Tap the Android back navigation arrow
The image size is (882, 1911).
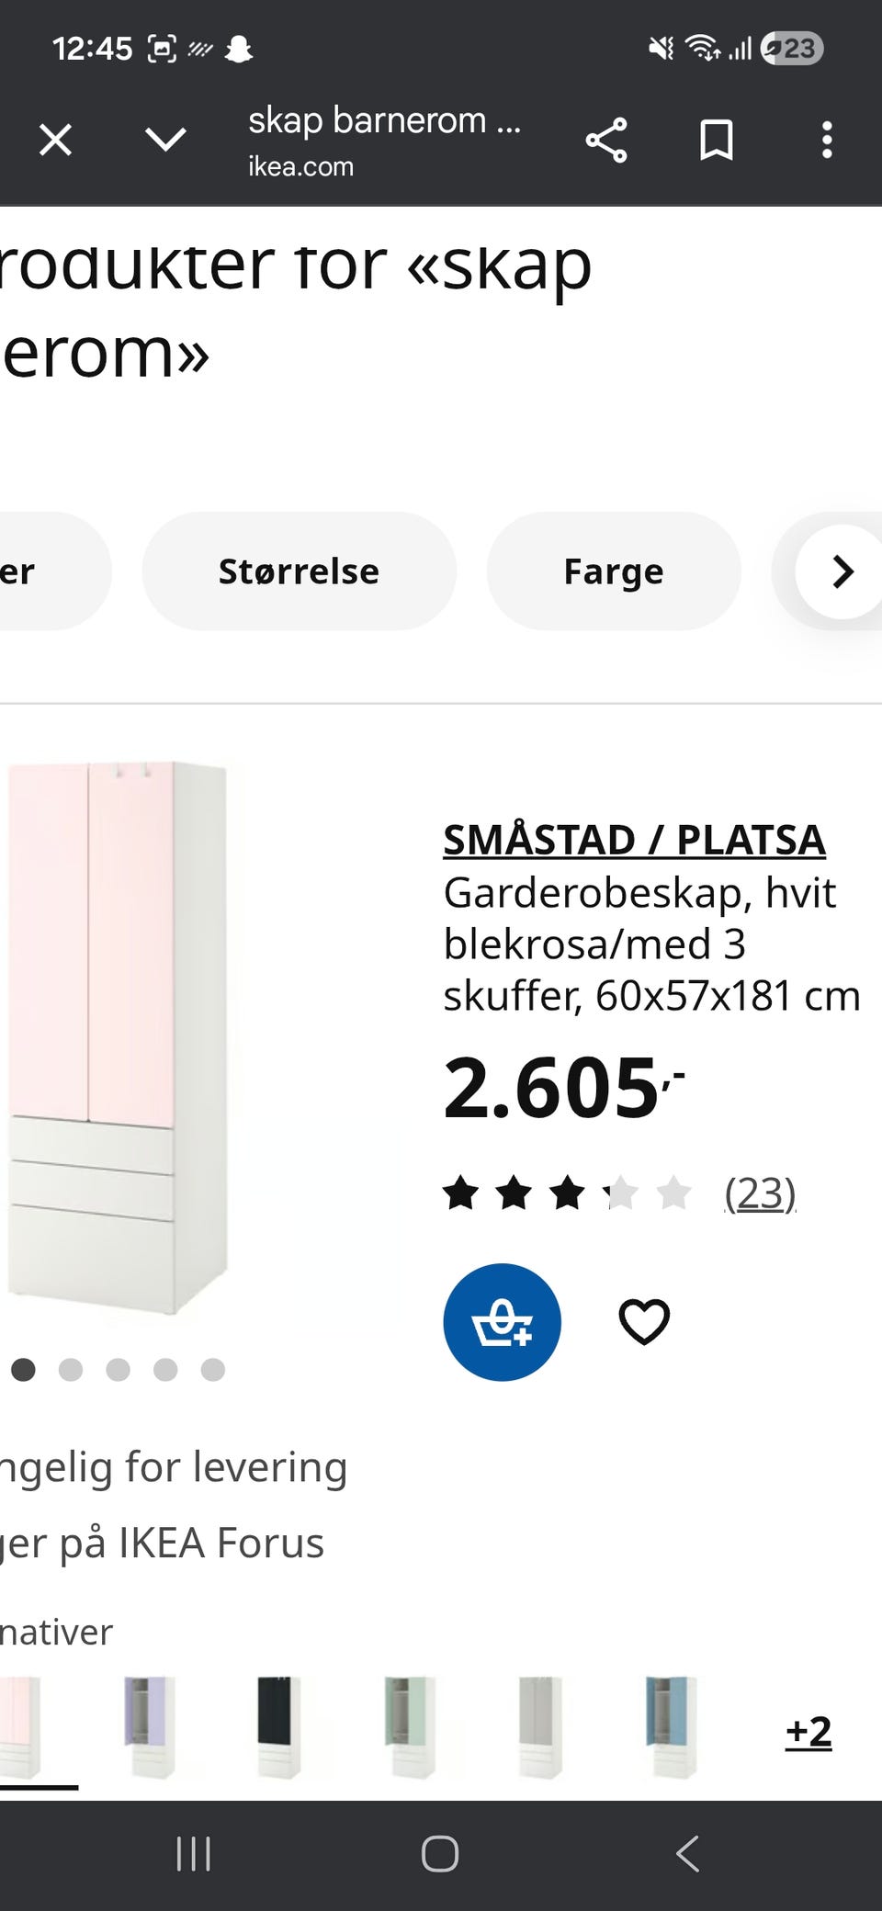687,1853
